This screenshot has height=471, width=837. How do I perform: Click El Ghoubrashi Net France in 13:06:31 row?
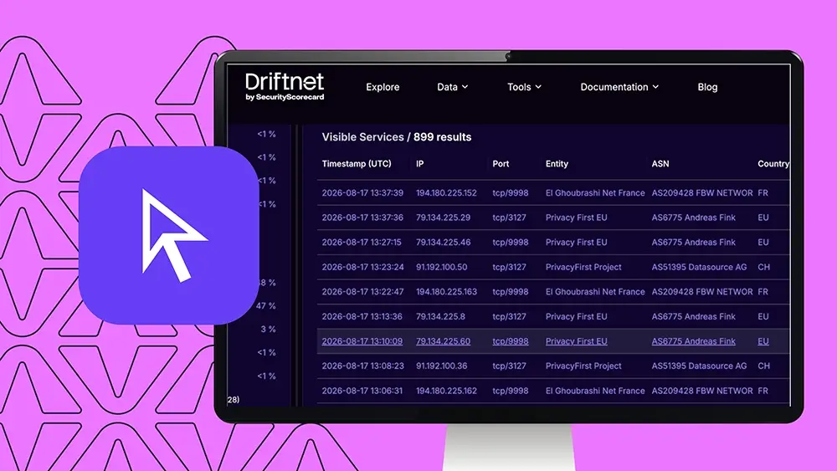point(594,391)
